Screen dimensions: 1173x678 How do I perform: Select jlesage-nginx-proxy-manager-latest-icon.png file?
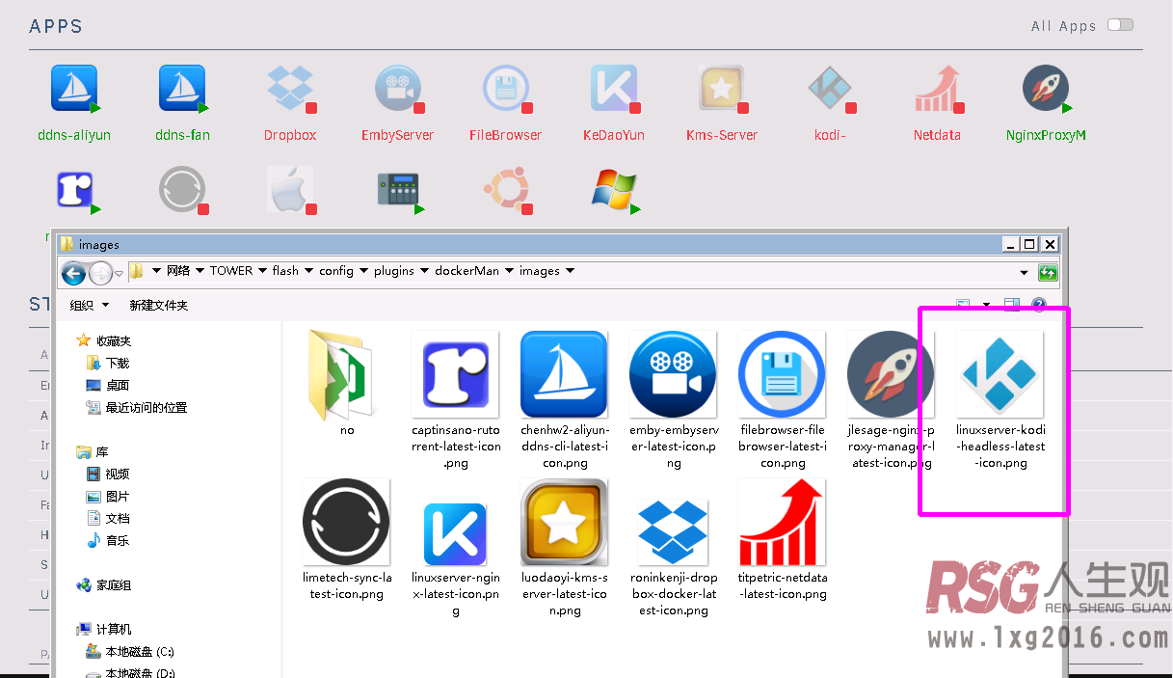tap(891, 400)
